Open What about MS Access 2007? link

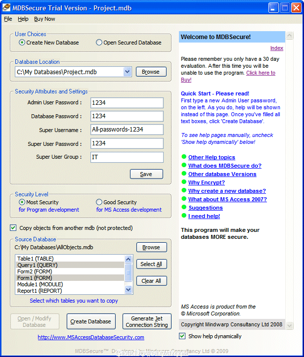coord(227,199)
